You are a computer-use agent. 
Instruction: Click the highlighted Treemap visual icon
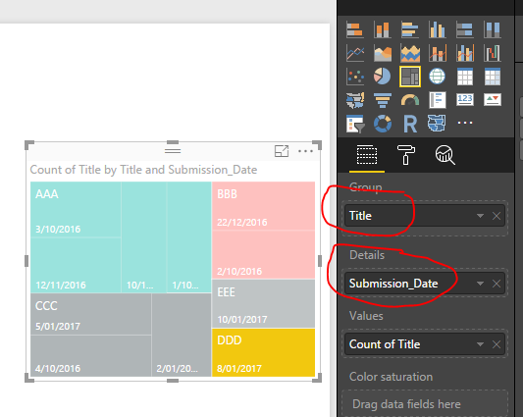coord(410,77)
